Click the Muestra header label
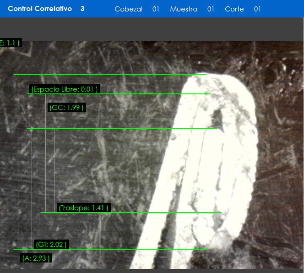This screenshot has height=273, width=304. 184,9
